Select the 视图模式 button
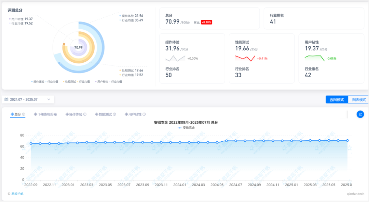Image resolution: width=369 pixels, height=202 pixels. (337, 100)
